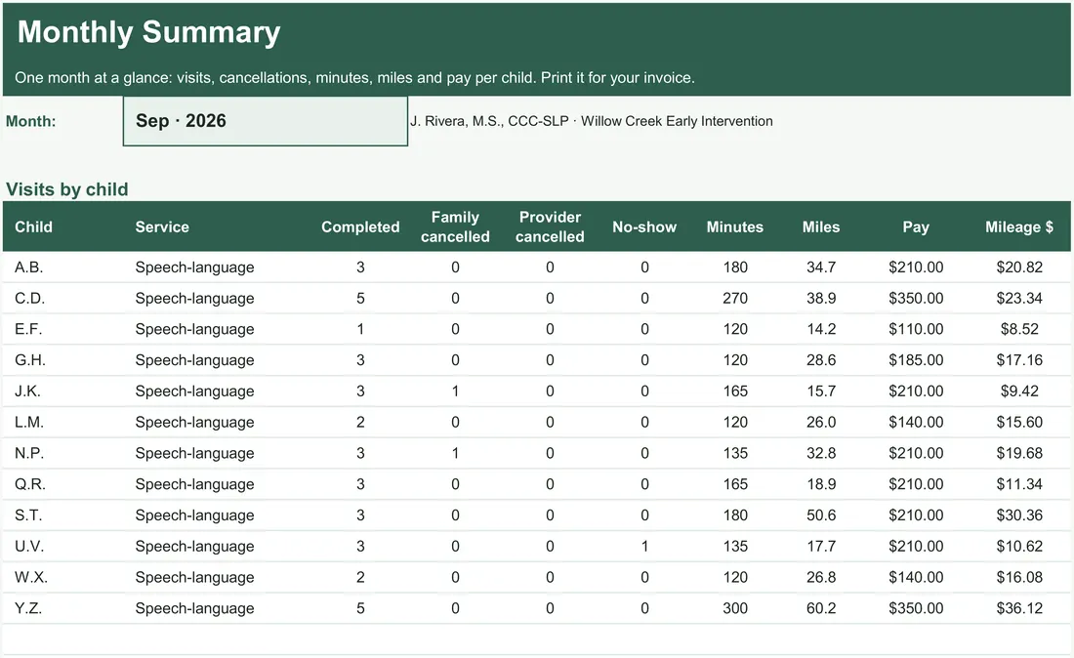Select child Y.Z. cell
Image resolution: width=1074 pixels, height=658 pixels.
pos(28,608)
